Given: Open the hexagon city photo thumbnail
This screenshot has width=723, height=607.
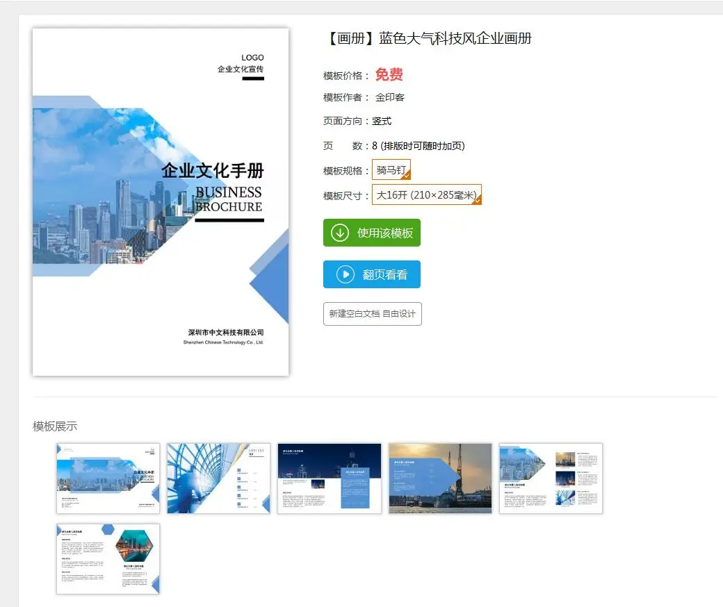Looking at the screenshot, I should click(108, 558).
